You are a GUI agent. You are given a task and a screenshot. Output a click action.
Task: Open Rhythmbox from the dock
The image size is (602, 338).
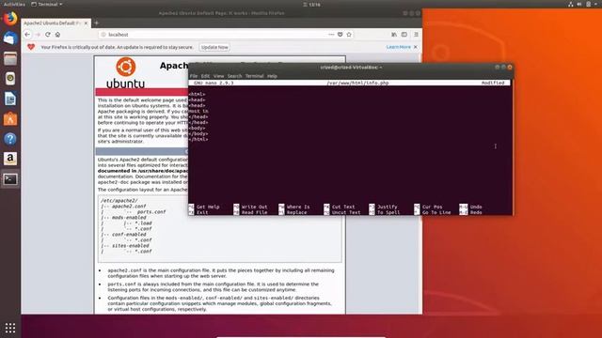tap(10, 79)
